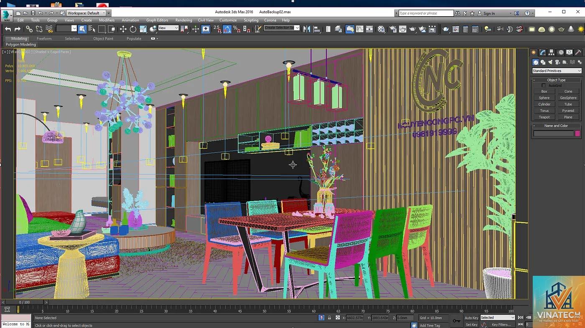Open the Graph Editors menu
This screenshot has width=585, height=328.
tap(157, 20)
